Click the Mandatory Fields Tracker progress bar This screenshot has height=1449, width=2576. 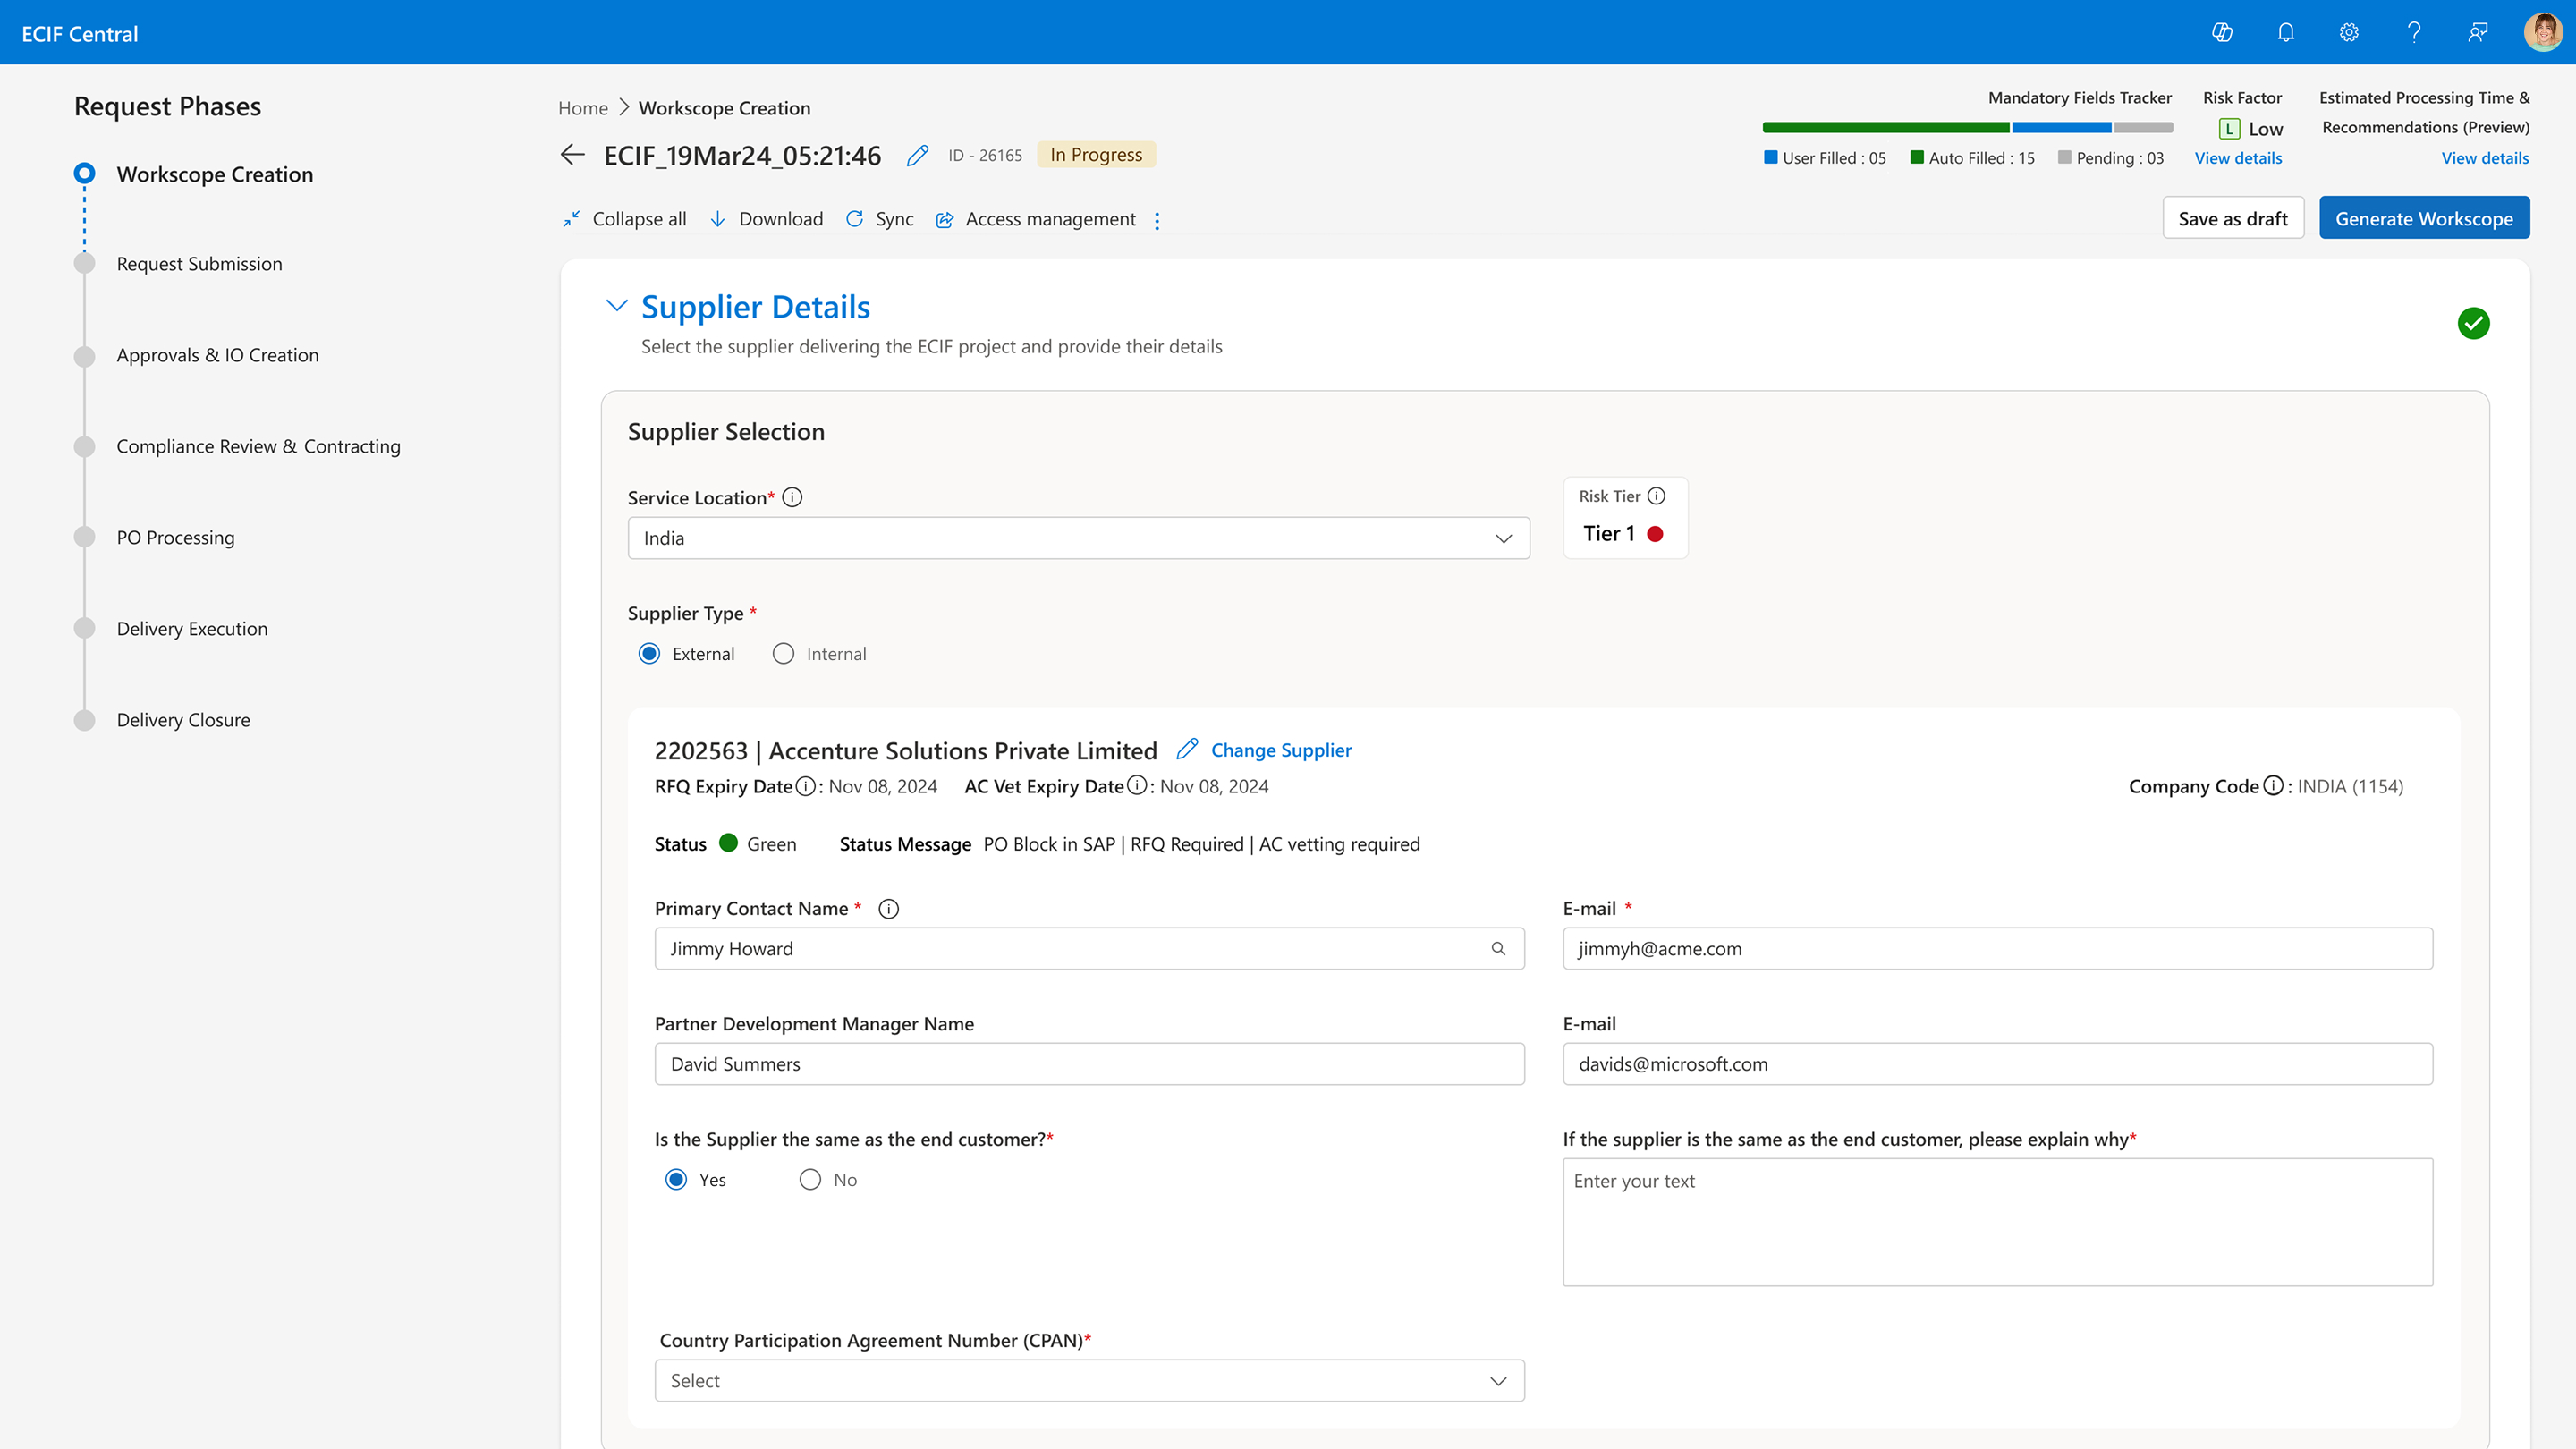click(x=1967, y=128)
